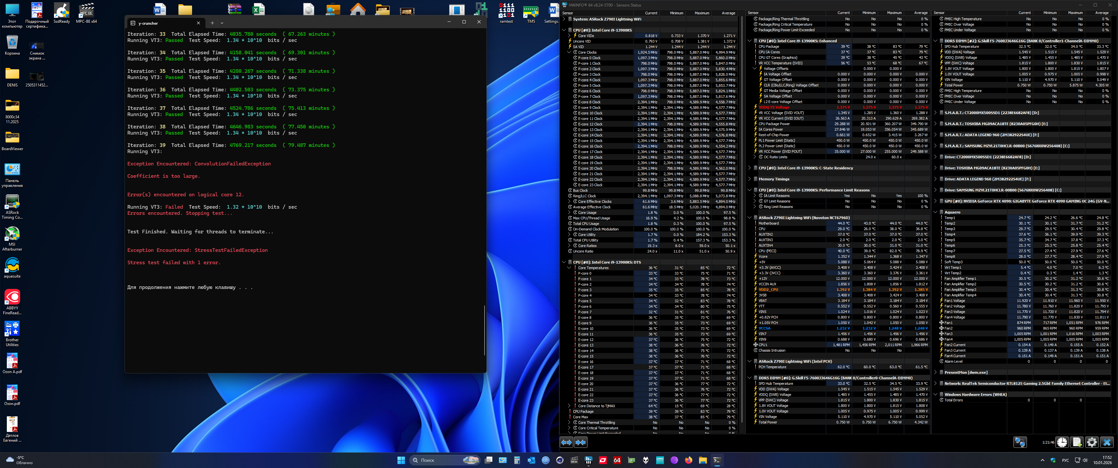Show hidden system tray icons
This screenshot has width=1118, height=468.
pos(1042,460)
